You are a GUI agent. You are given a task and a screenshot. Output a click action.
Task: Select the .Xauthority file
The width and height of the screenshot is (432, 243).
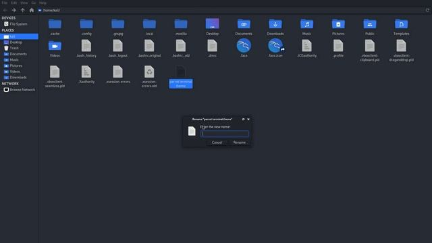pyautogui.click(x=86, y=72)
